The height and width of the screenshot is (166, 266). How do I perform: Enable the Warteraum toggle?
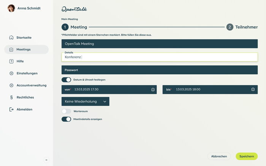coord(66,111)
